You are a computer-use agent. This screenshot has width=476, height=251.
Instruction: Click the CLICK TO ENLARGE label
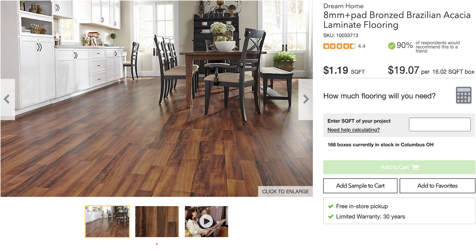pyautogui.click(x=285, y=192)
